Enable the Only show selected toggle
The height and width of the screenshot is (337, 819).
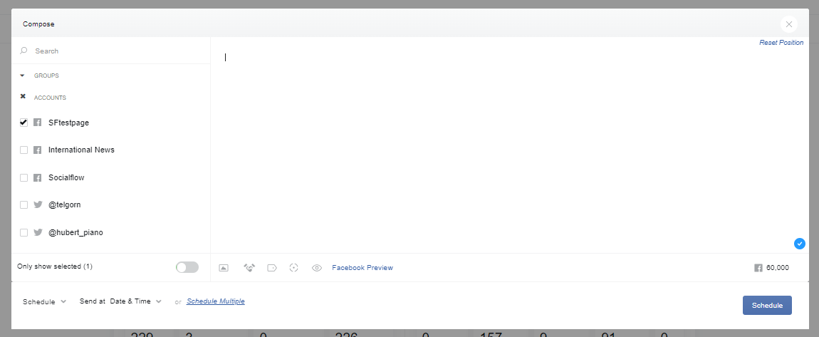pyautogui.click(x=187, y=267)
